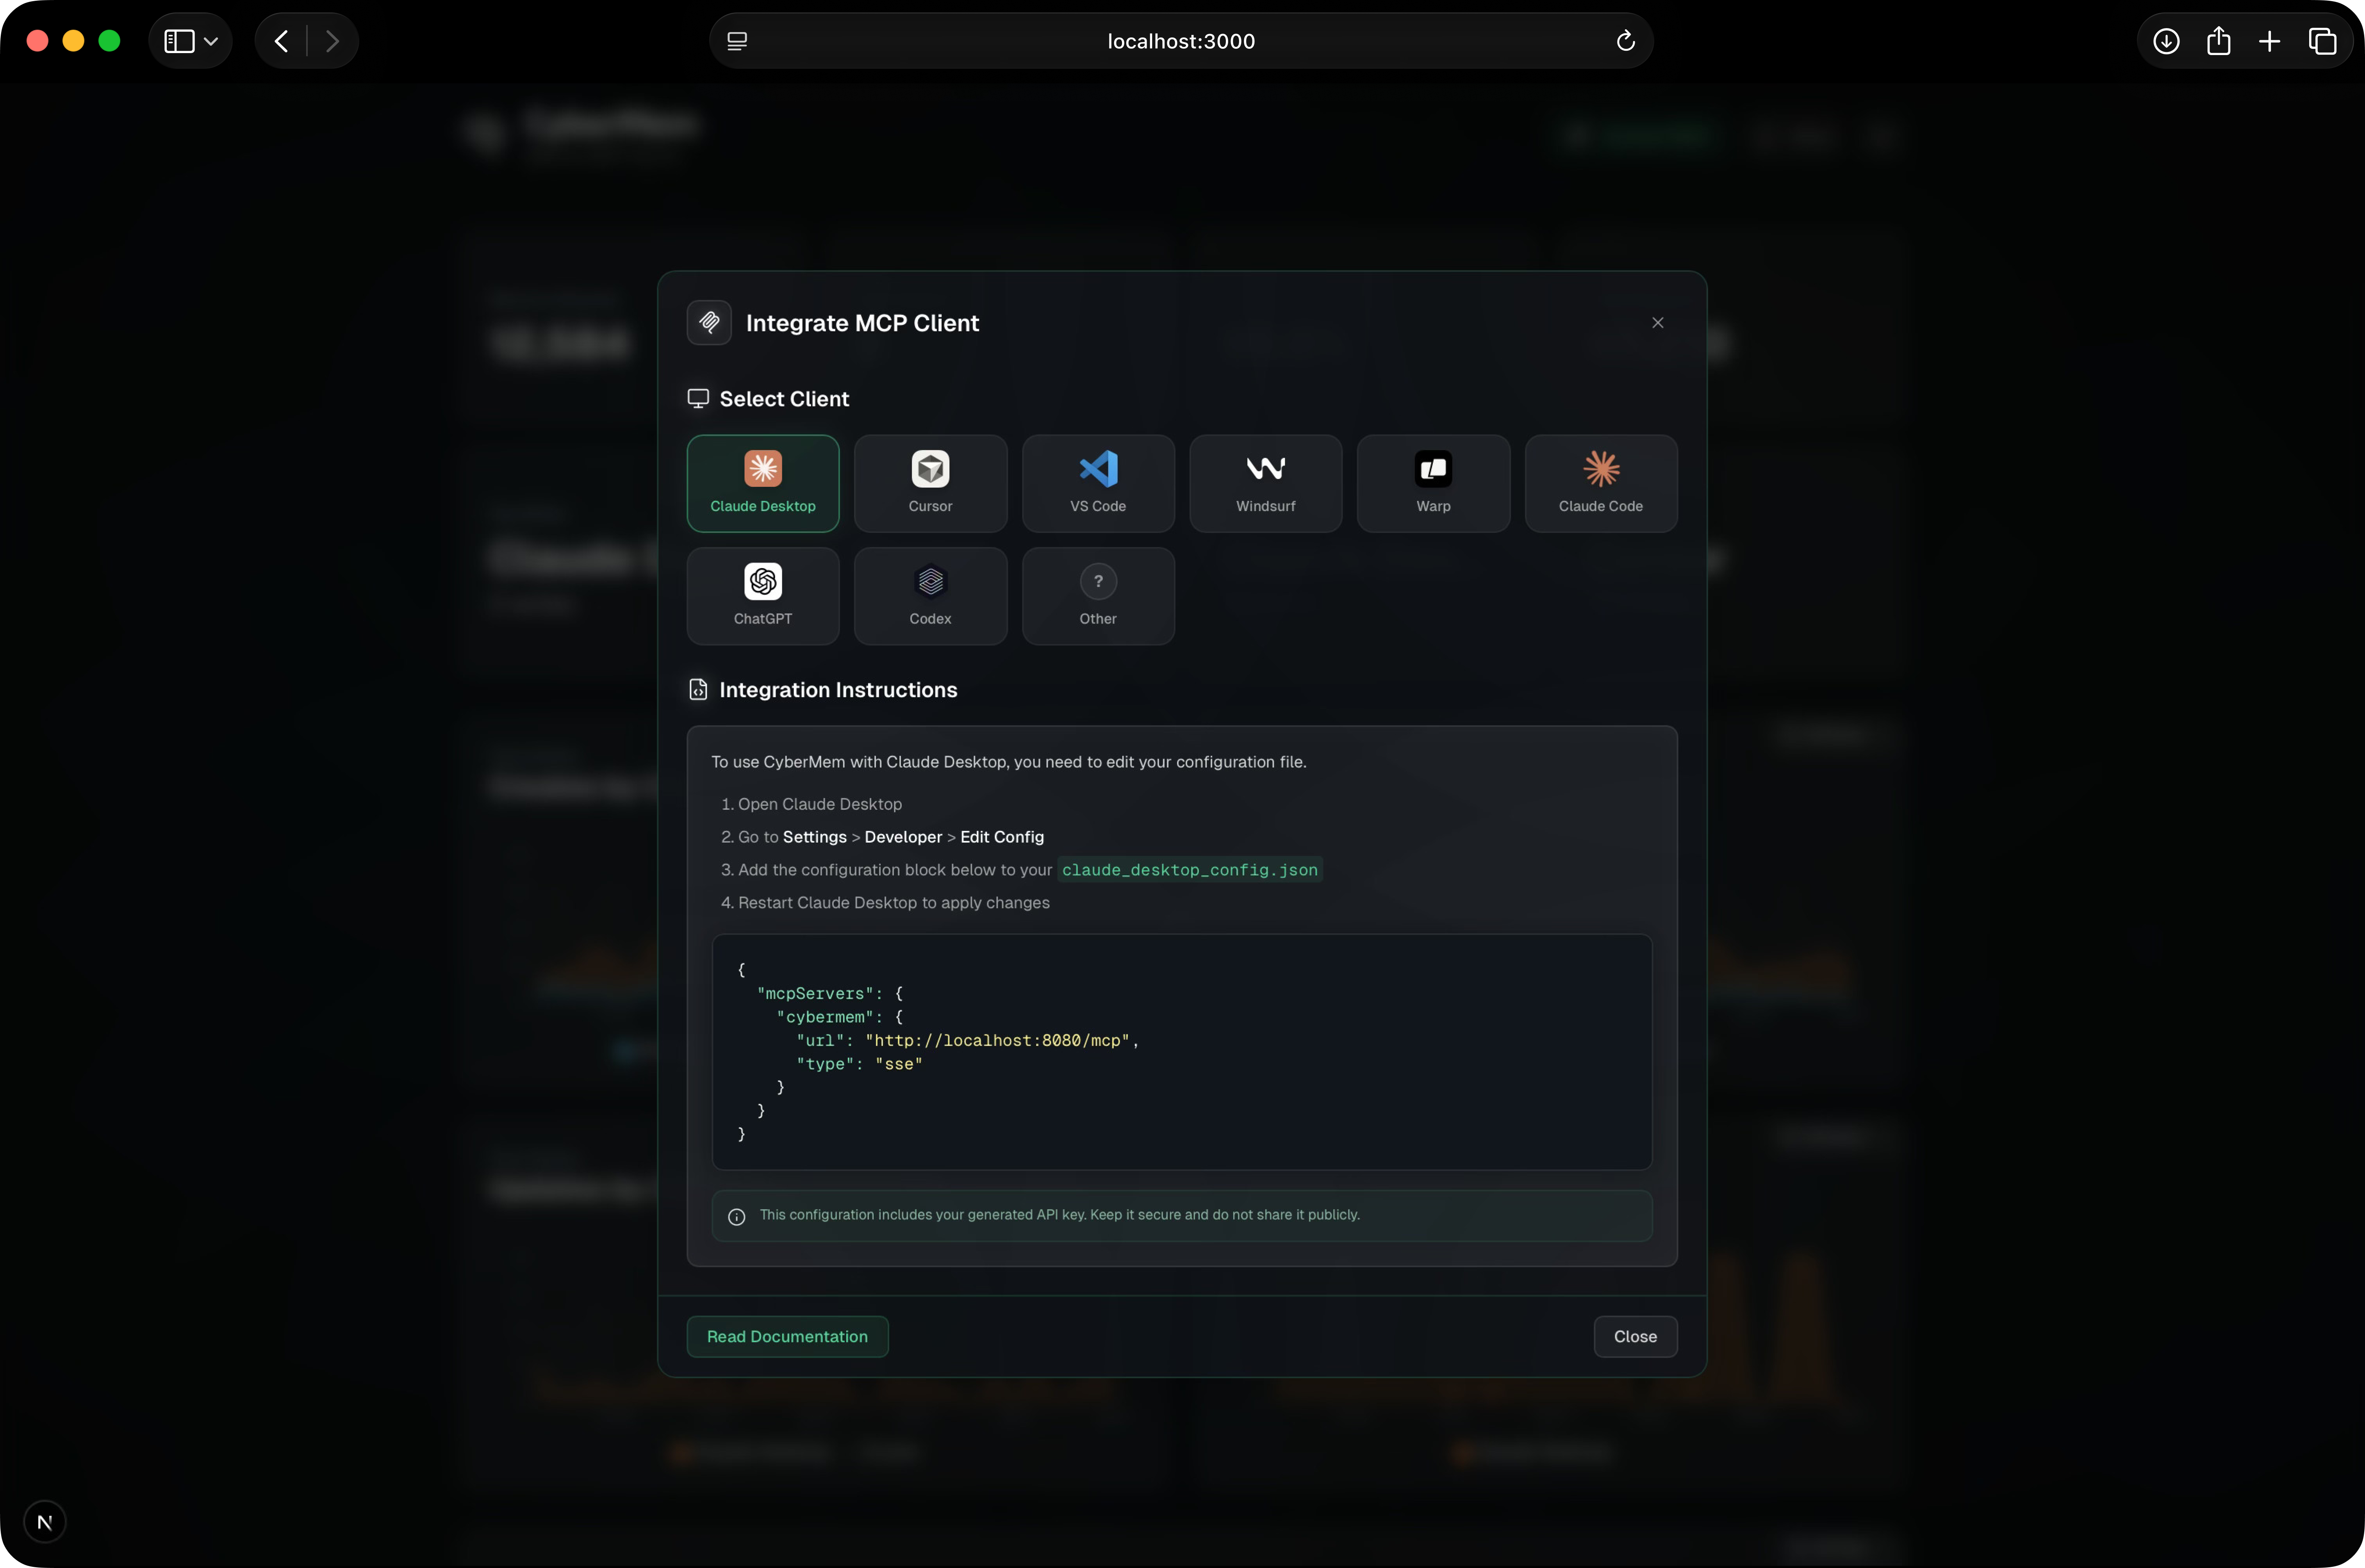The width and height of the screenshot is (2365, 1568).
Task: Click the share icon in the toolbar
Action: pyautogui.click(x=2219, y=40)
